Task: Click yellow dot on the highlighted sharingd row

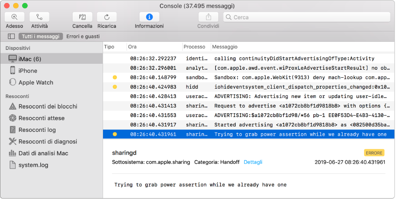Action: [114, 134]
